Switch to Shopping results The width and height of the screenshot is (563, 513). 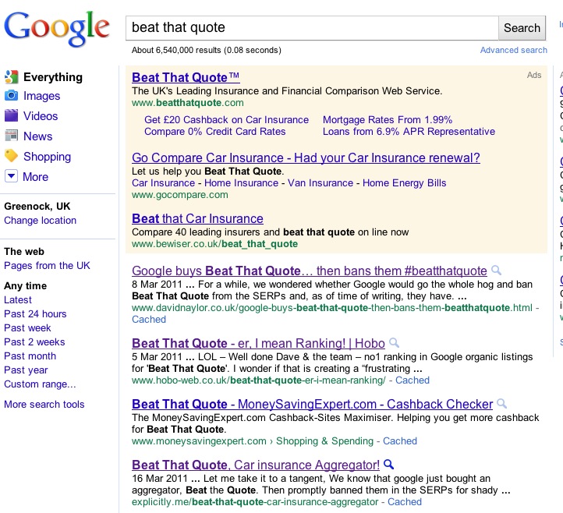pos(47,157)
